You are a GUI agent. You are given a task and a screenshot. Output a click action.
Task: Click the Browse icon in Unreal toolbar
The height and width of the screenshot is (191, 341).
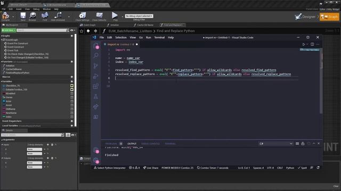[x=33, y=16]
